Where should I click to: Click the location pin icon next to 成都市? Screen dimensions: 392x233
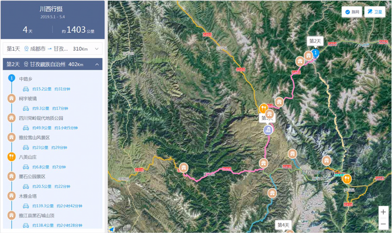26,49
